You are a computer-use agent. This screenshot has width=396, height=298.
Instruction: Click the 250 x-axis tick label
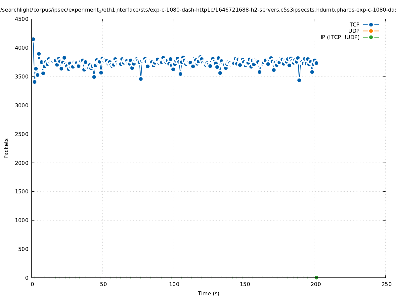pos(386,284)
